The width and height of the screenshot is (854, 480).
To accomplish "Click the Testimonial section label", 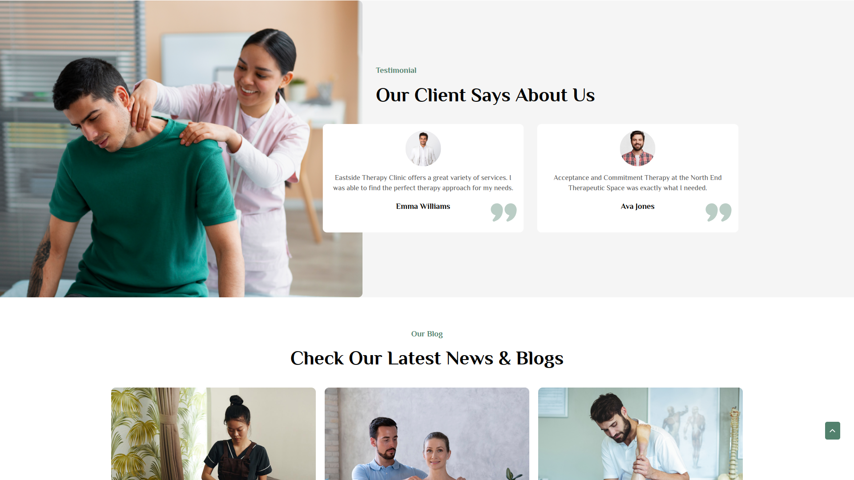I will pos(396,70).
